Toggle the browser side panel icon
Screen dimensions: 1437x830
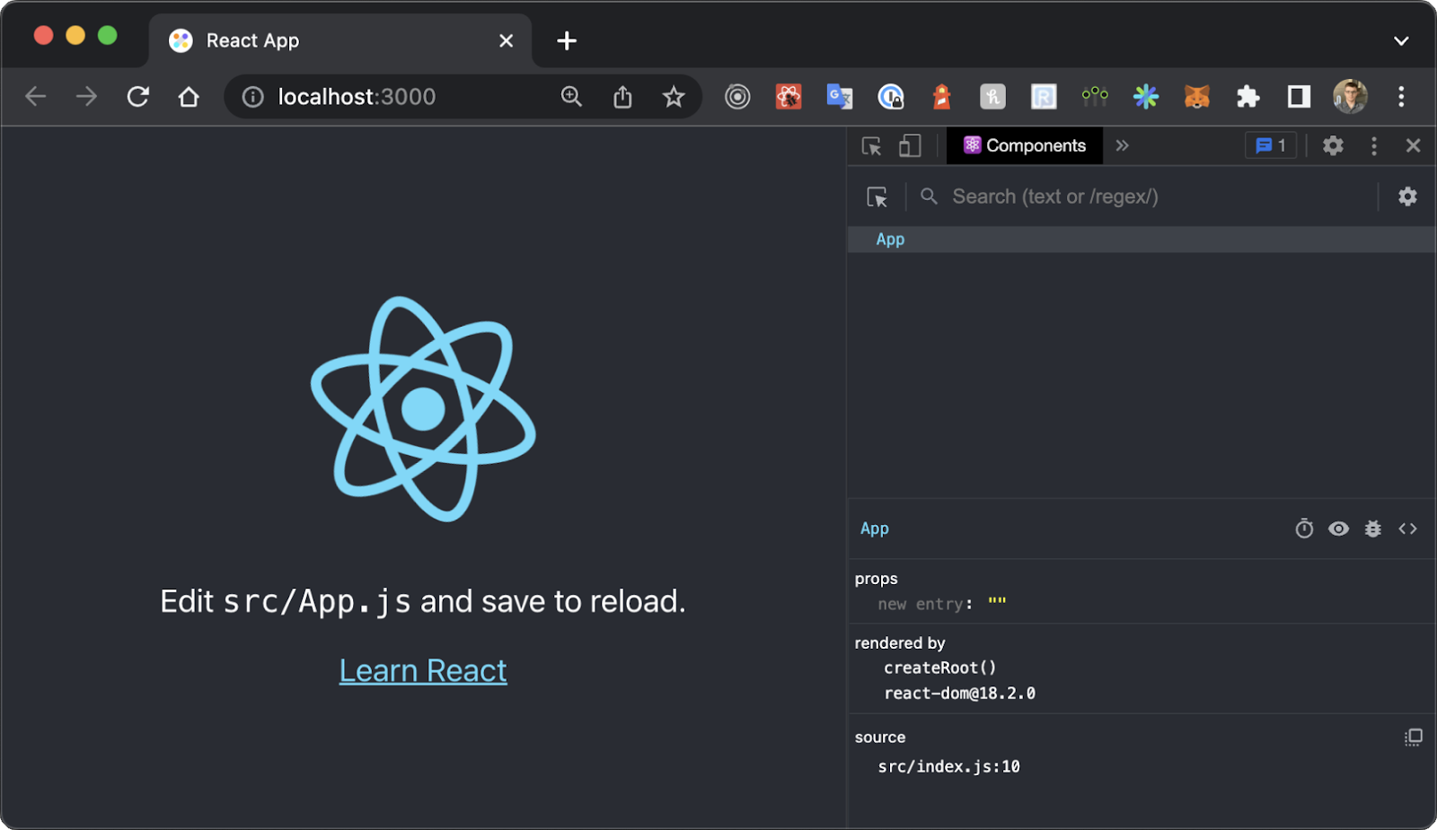click(x=1299, y=97)
